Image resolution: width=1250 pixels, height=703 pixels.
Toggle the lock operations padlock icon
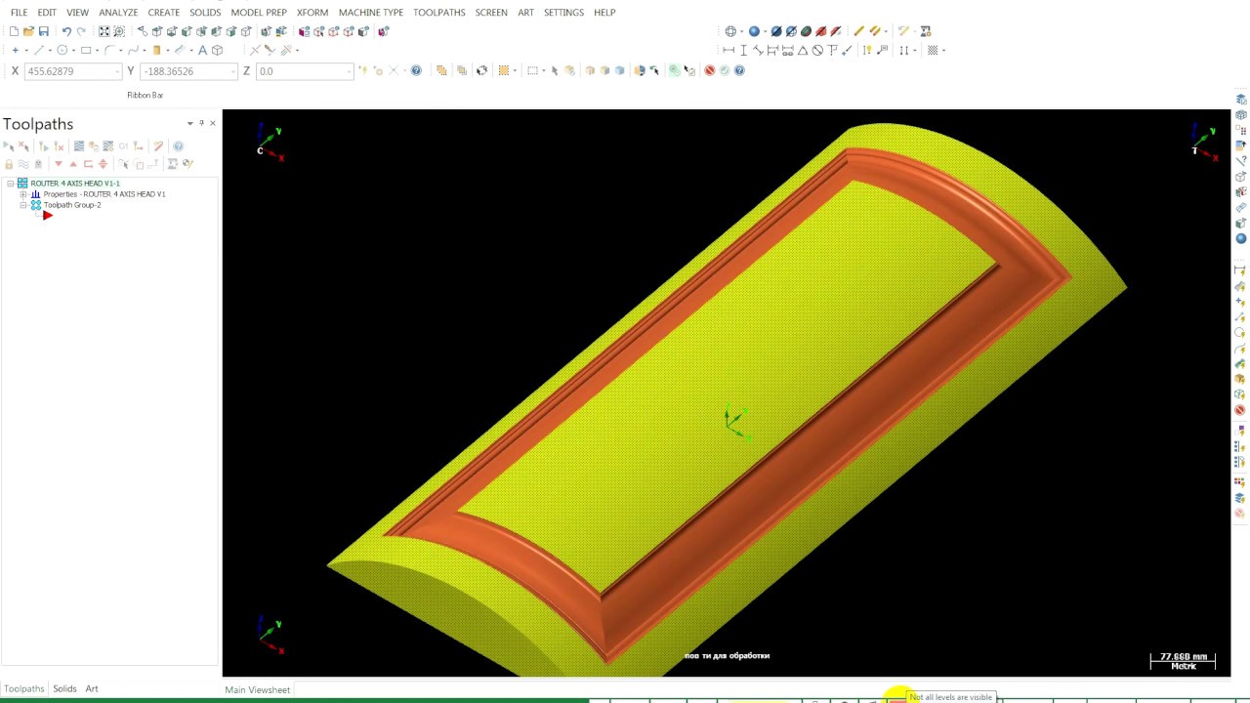9,164
